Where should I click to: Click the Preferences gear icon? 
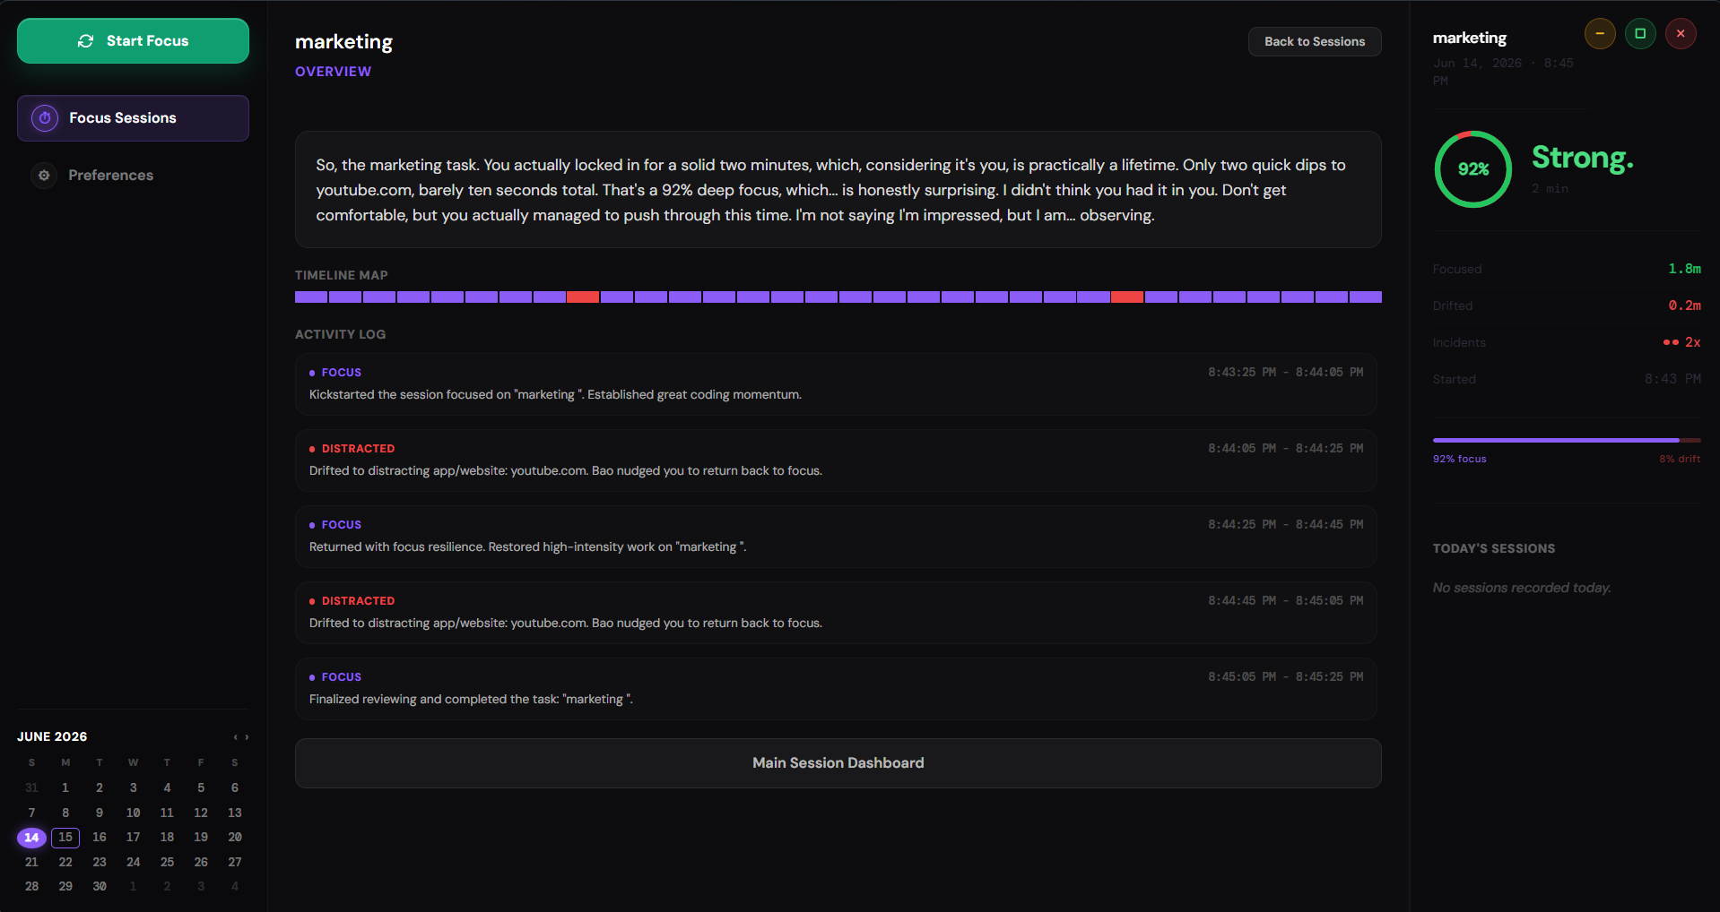44,176
